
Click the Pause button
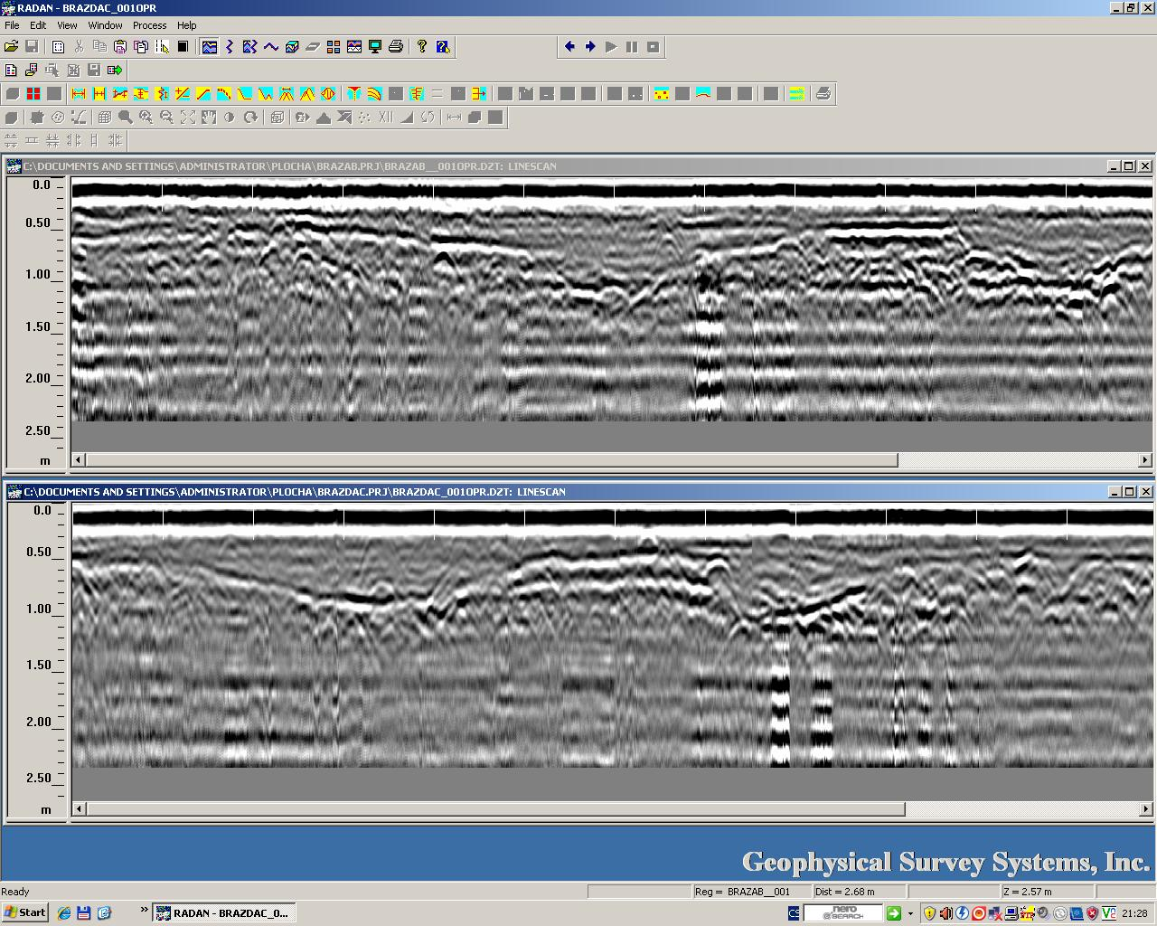click(632, 47)
